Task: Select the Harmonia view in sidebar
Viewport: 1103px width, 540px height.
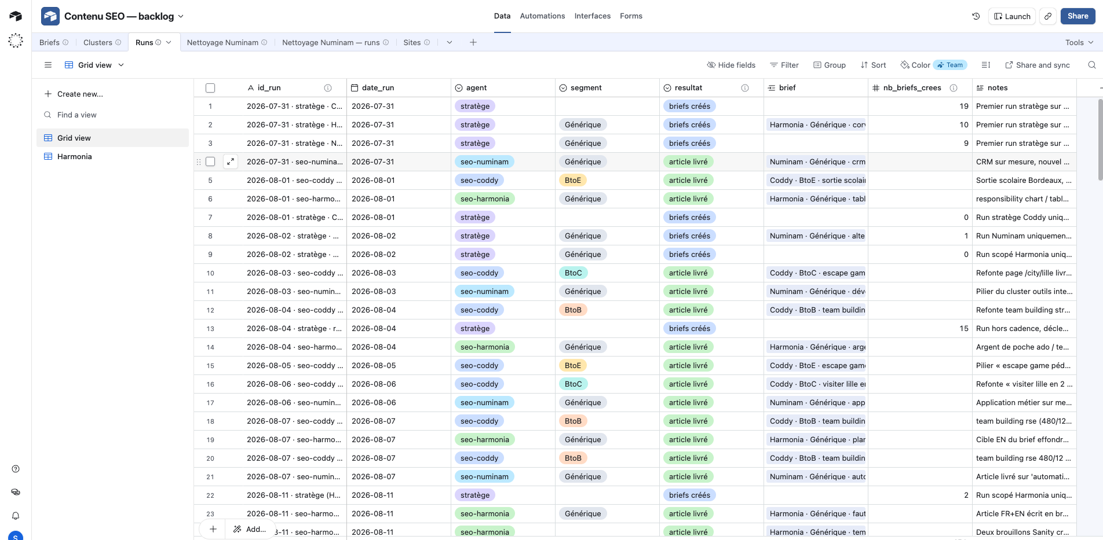Action: coord(113,156)
